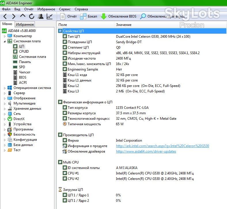This screenshot has height=209, width=227.
Task: Select the Типичная мощность row
Action: (x=142, y=124)
